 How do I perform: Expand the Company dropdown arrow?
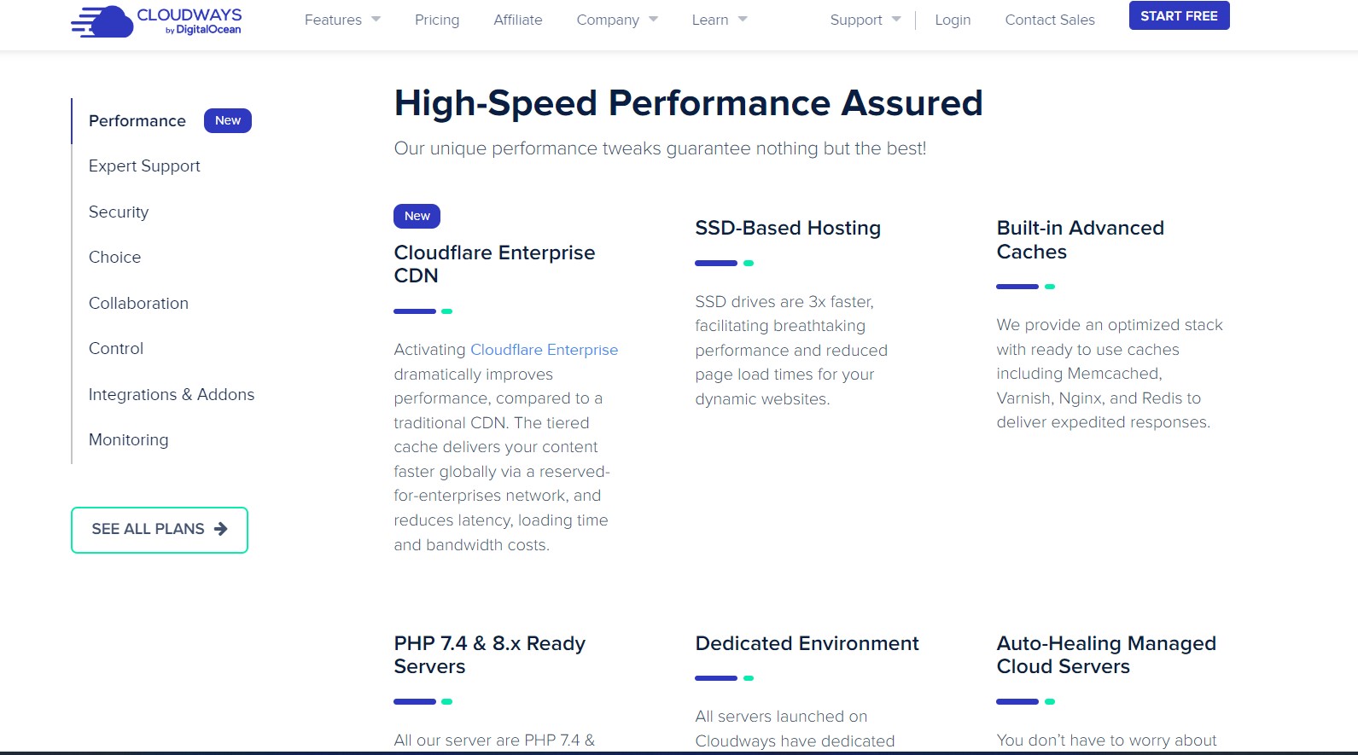coord(653,19)
